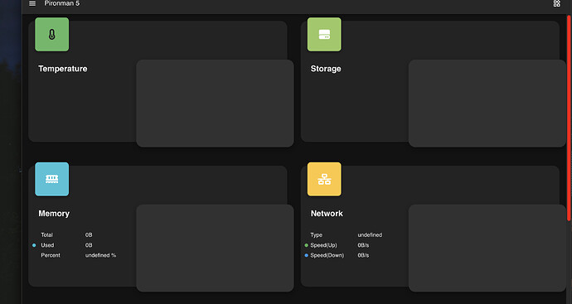
Task: Click the Pironman 5 title text
Action: pyautogui.click(x=61, y=3)
